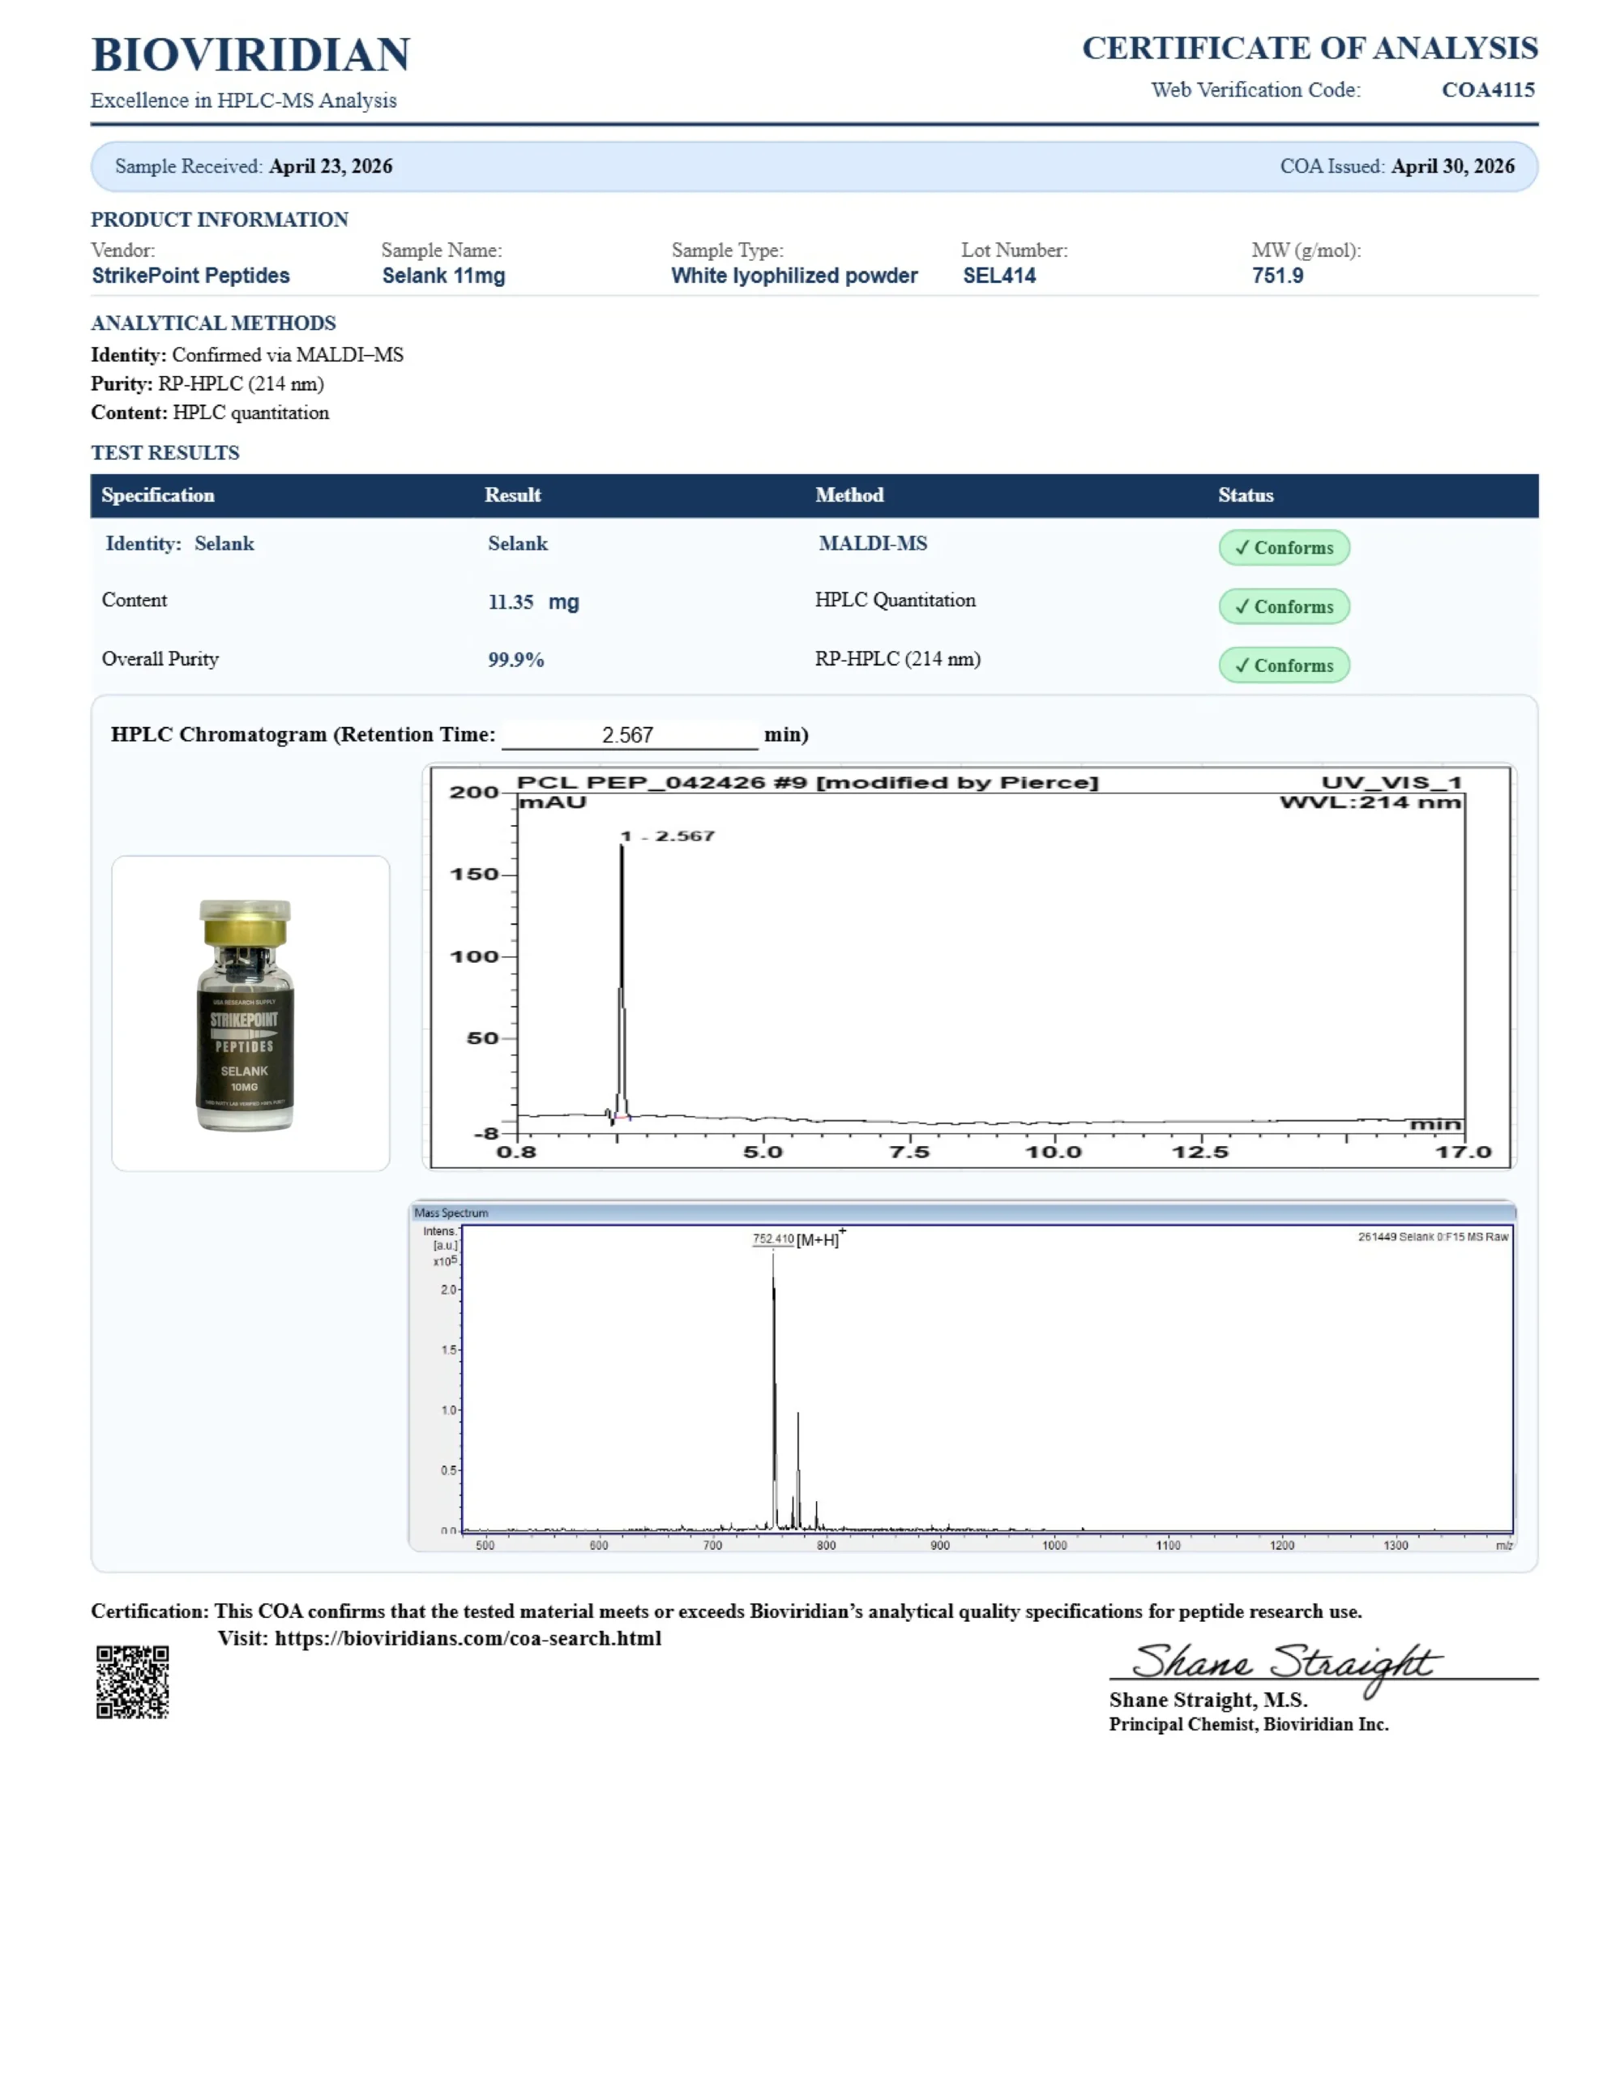Select the content result '11.35 mg'
The width and height of the screenshot is (1603, 2075).
(x=533, y=602)
